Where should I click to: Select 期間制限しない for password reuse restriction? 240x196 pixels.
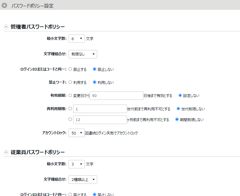(178, 119)
